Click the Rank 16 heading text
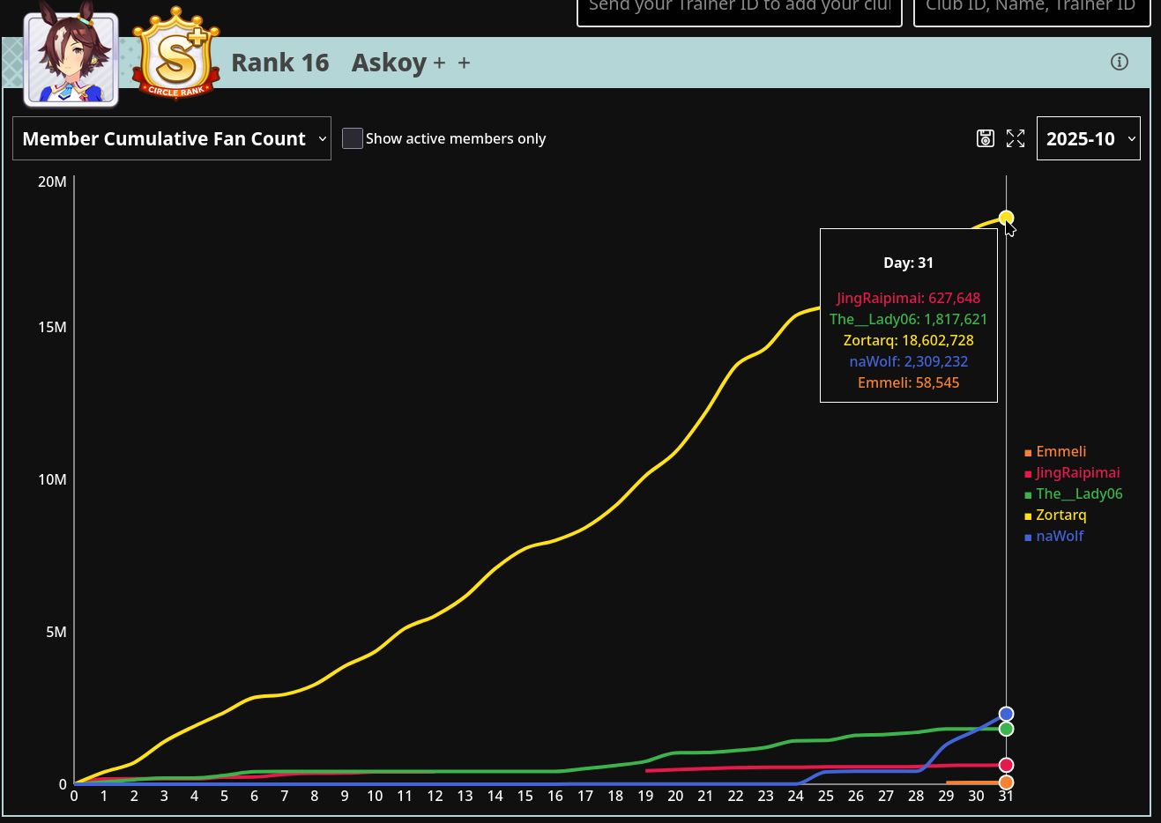Screen dimensions: 1161x823 point(280,63)
